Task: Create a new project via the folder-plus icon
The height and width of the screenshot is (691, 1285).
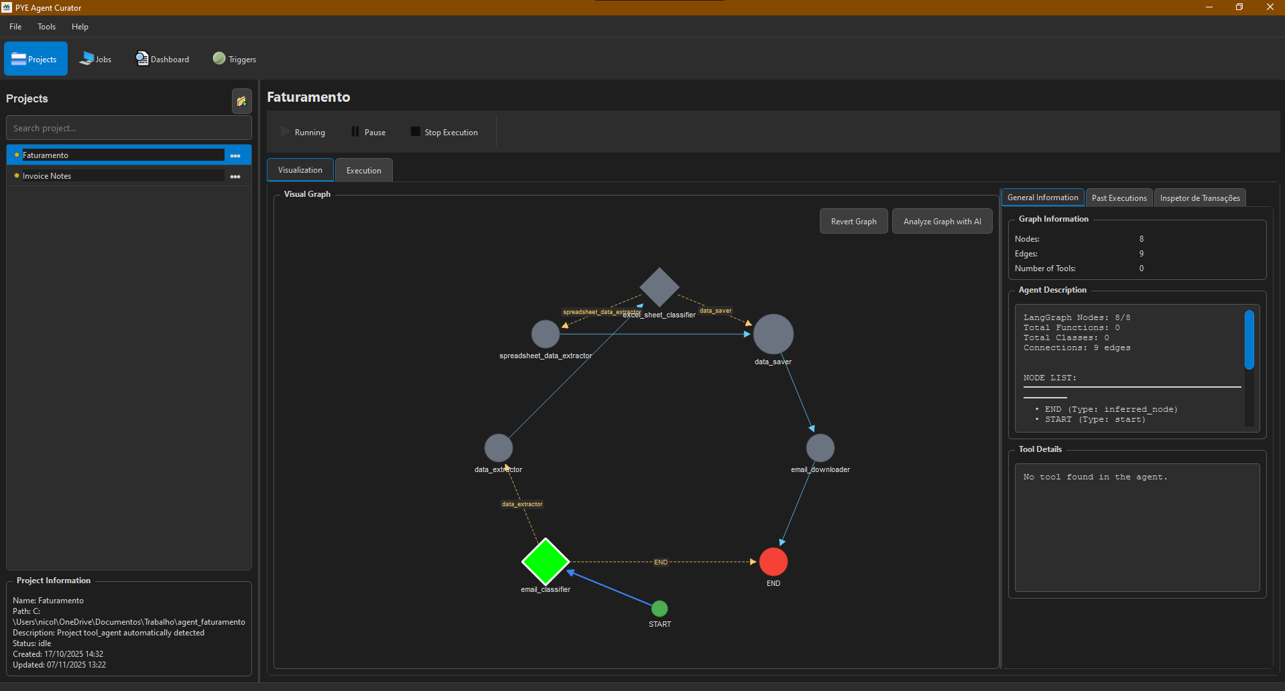Action: coord(242,101)
